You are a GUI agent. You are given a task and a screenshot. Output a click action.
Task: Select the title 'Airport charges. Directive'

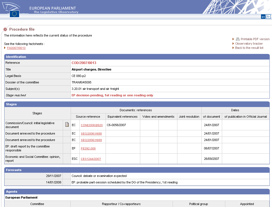point(92,69)
